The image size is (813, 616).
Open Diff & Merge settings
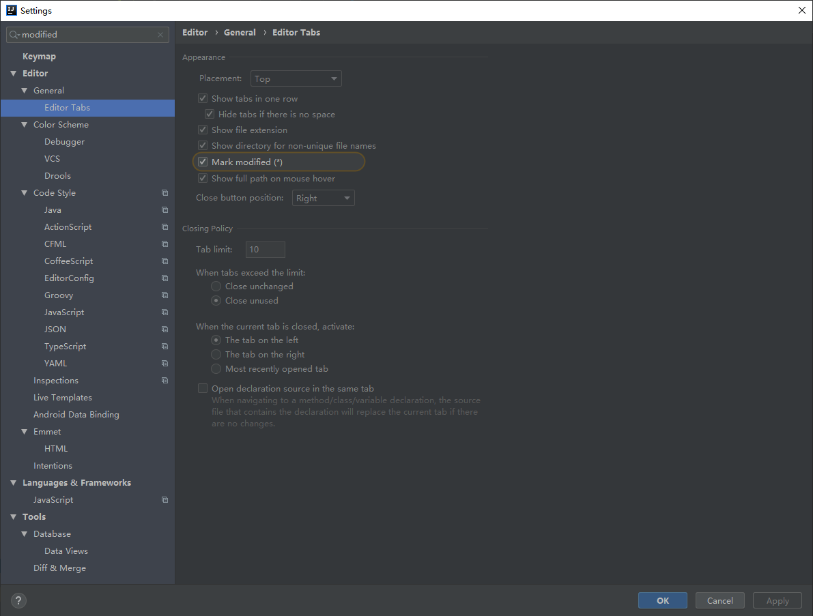tap(59, 568)
